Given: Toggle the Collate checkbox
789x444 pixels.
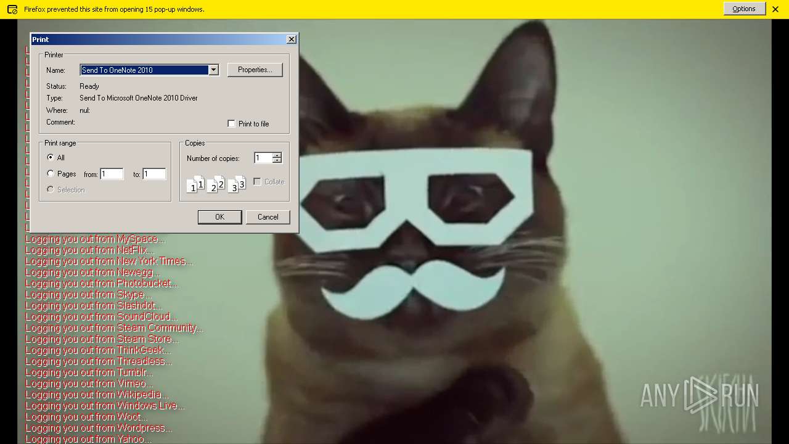Looking at the screenshot, I should click(257, 182).
